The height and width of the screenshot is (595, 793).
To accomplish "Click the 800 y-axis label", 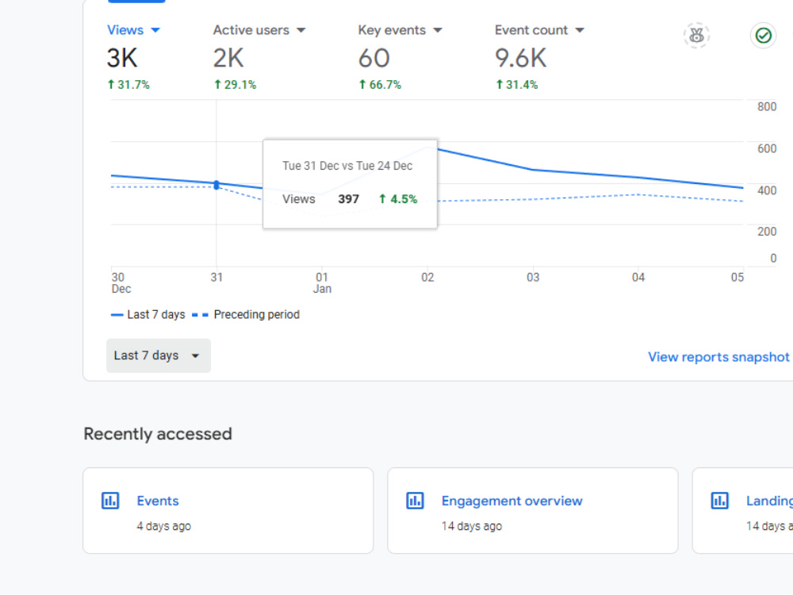I will tap(767, 107).
